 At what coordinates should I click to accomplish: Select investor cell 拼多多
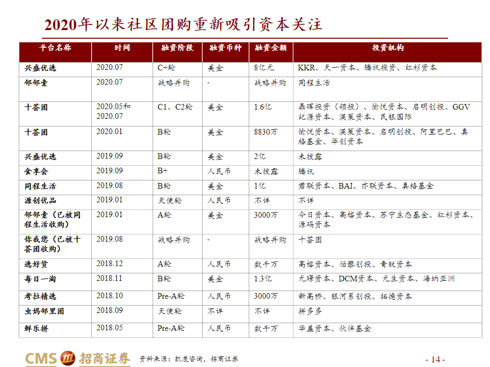click(x=310, y=311)
